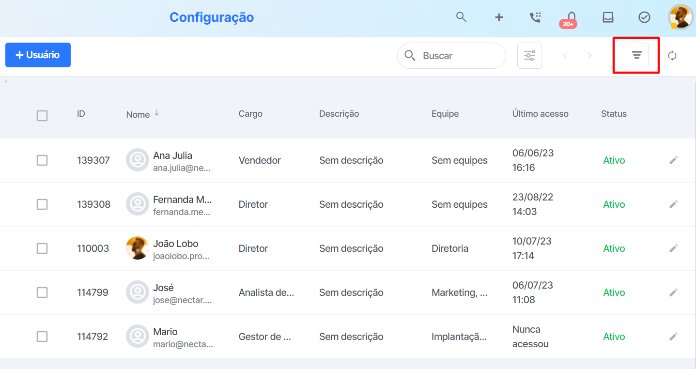
Task: Click the refresh list icon
Action: point(672,56)
